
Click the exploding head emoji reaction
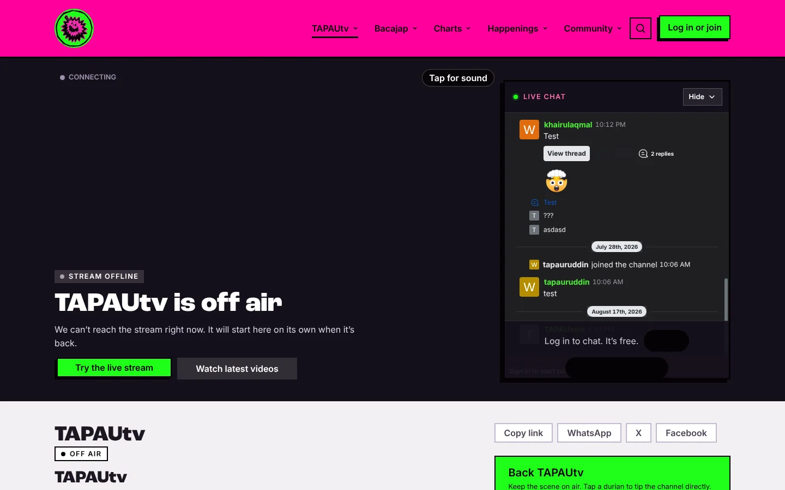(557, 181)
